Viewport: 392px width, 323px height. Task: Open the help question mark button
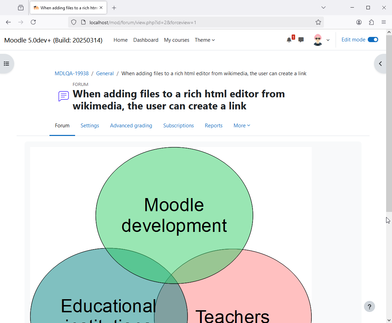(x=369, y=306)
